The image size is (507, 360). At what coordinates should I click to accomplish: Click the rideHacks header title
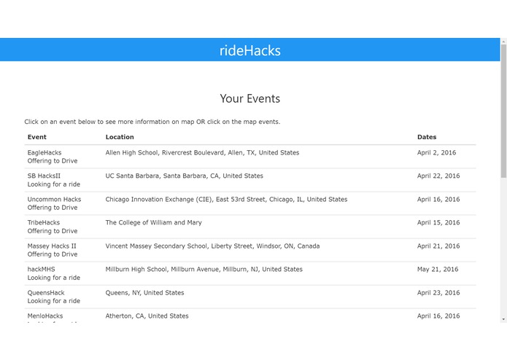click(x=250, y=51)
